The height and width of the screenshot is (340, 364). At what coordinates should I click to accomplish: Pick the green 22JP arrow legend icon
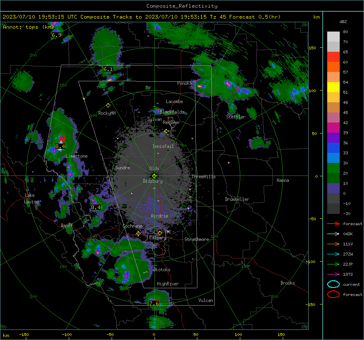click(333, 264)
